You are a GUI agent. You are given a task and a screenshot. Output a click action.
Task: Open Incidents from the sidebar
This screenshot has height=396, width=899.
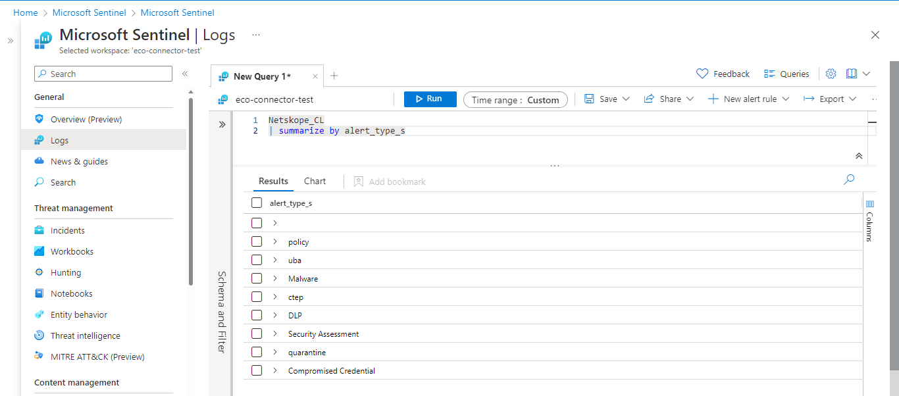[x=69, y=230]
